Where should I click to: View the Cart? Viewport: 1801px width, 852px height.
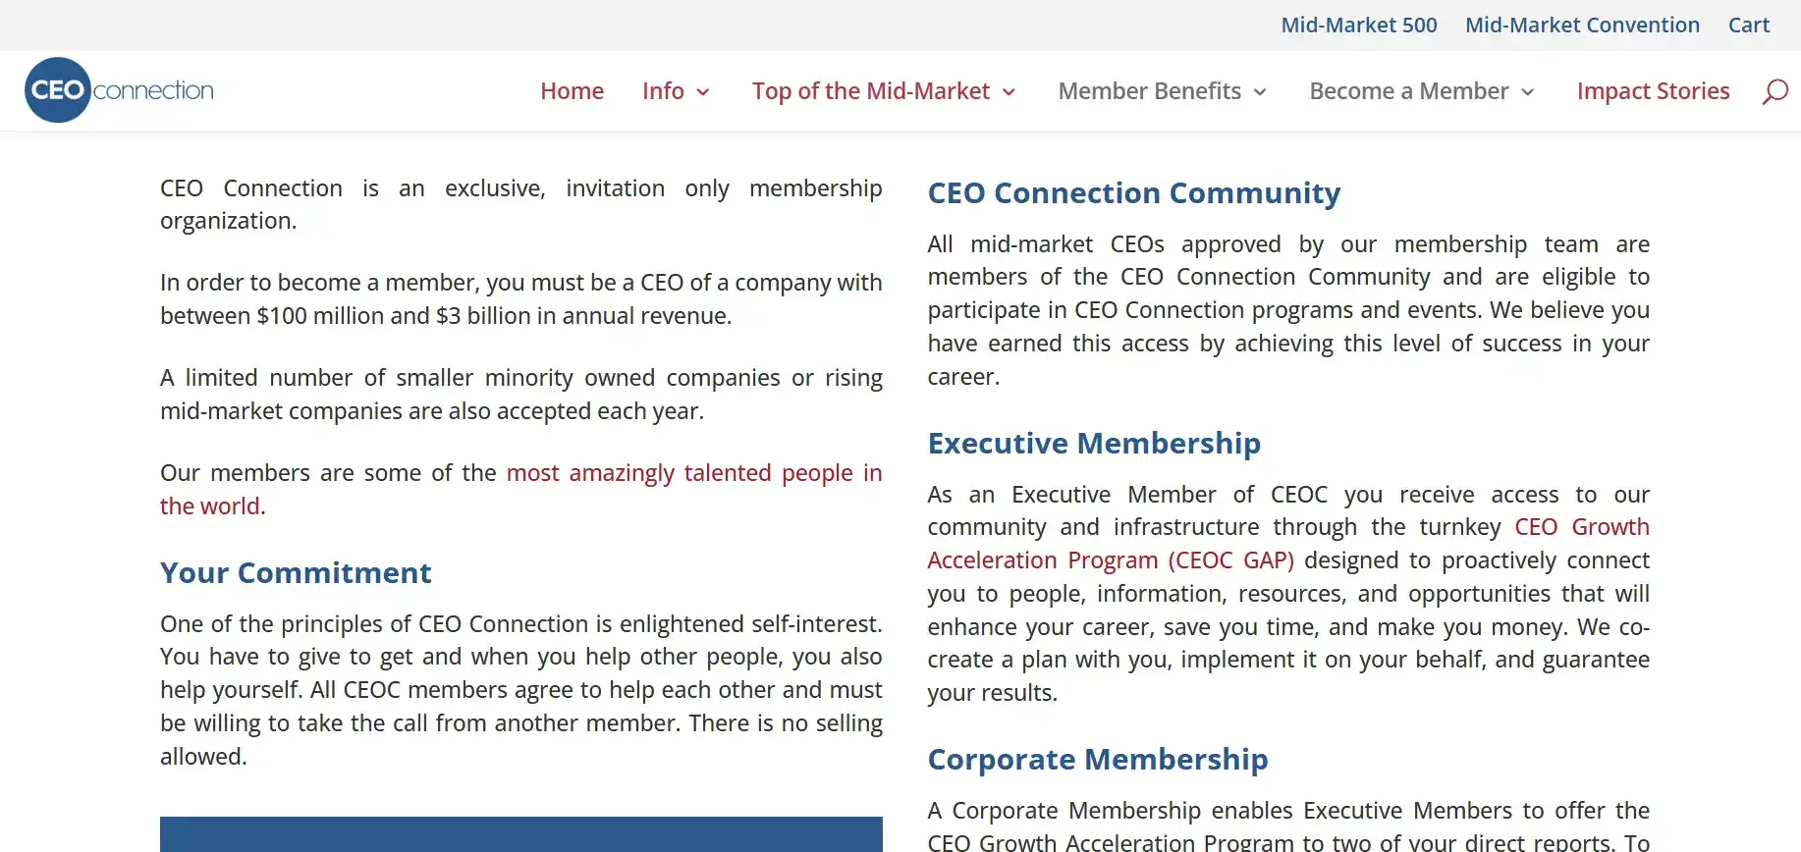pyautogui.click(x=1748, y=25)
